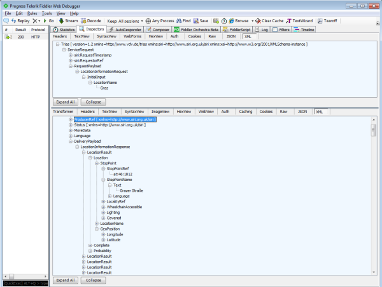This screenshot has height=287, width=382.
Task: Select request Headers inspector tab
Action: click(x=60, y=36)
